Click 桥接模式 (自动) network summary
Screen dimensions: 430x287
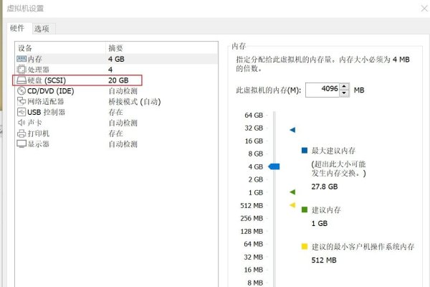click(135, 102)
